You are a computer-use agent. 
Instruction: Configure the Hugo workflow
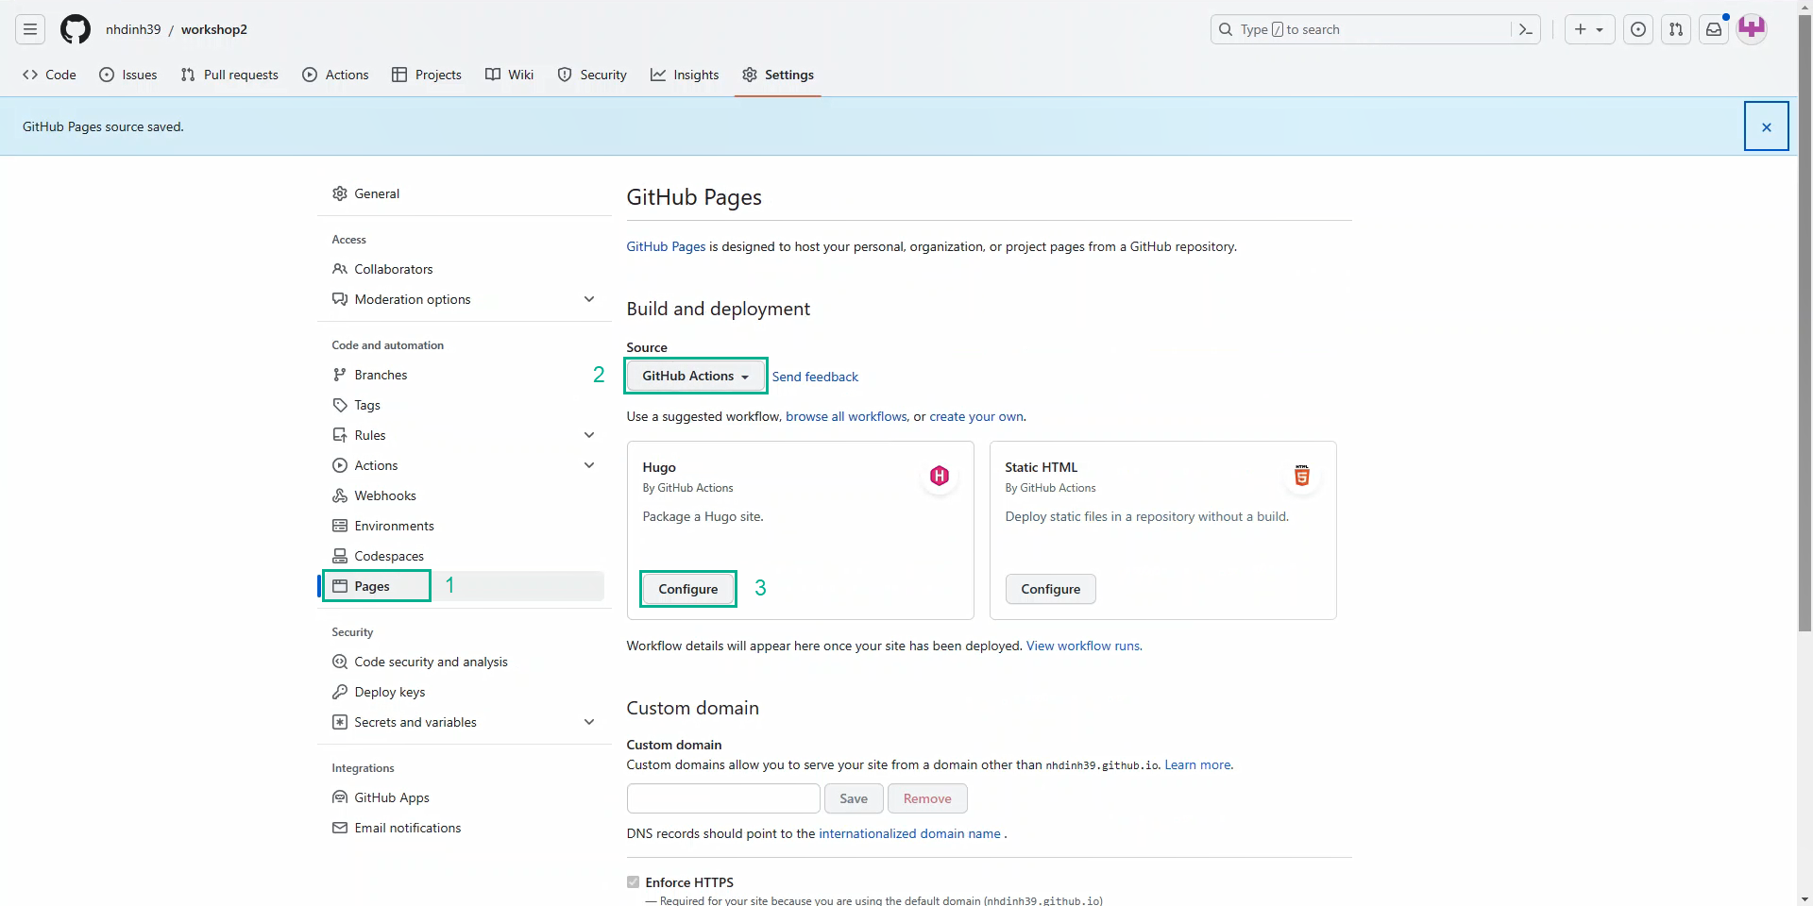[688, 589]
